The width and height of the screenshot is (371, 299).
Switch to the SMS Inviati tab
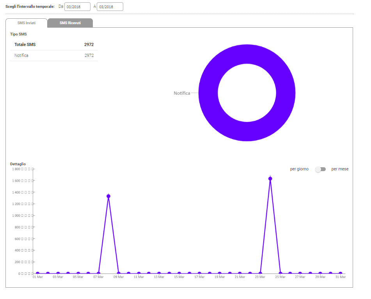(x=27, y=23)
